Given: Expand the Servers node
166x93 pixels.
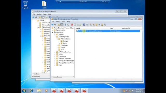Looking at the screenshot, I should pyautogui.click(x=57, y=48).
